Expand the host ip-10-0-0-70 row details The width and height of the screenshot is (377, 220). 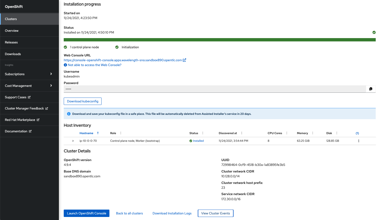tap(73, 141)
